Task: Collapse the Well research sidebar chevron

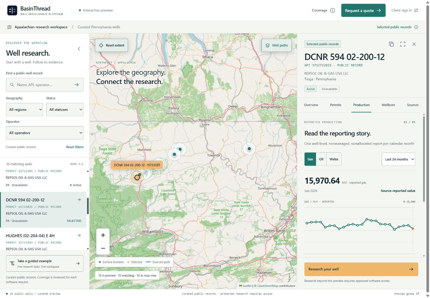Action: click(x=79, y=49)
